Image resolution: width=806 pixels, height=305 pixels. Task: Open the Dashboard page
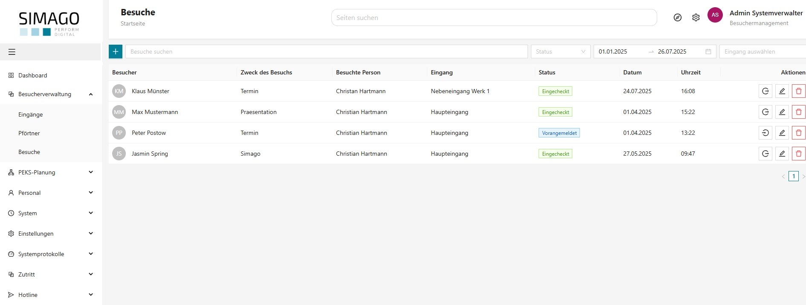32,75
